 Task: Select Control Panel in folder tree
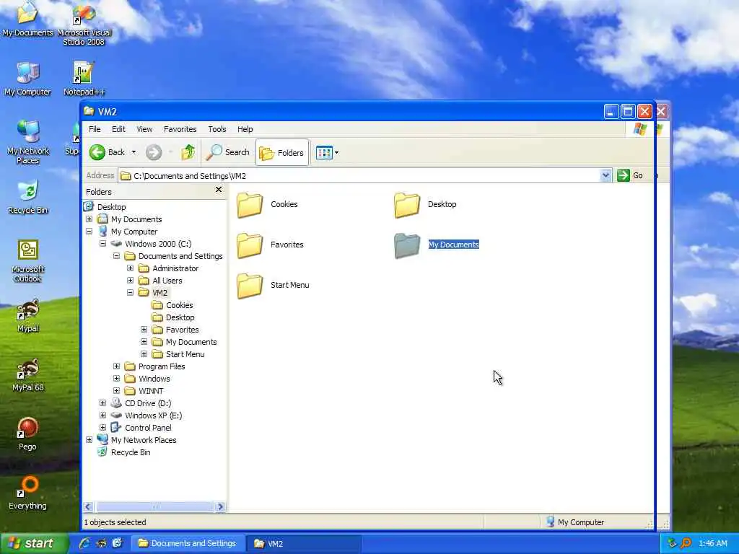[148, 428]
